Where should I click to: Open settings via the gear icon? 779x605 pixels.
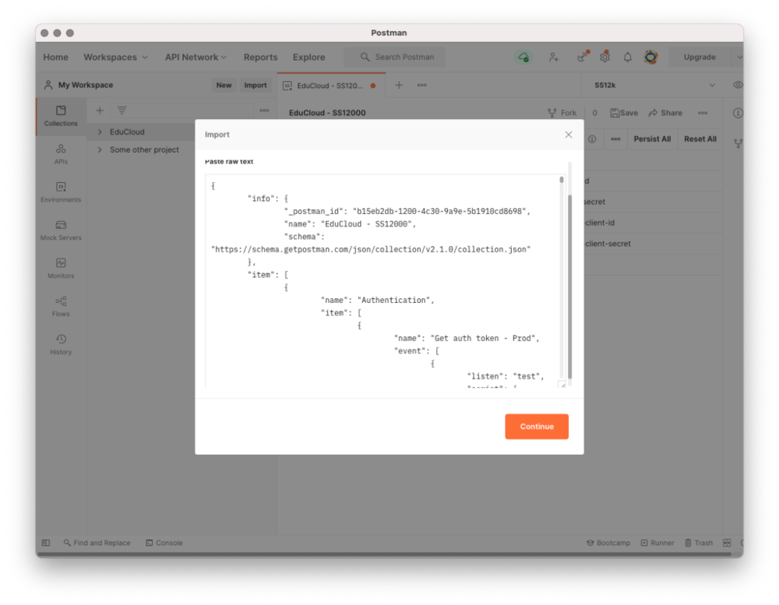pos(605,57)
